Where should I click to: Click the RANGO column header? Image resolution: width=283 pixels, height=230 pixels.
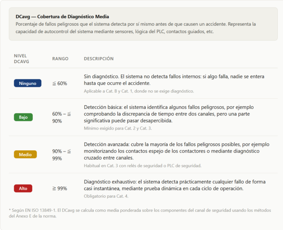click(x=60, y=59)
